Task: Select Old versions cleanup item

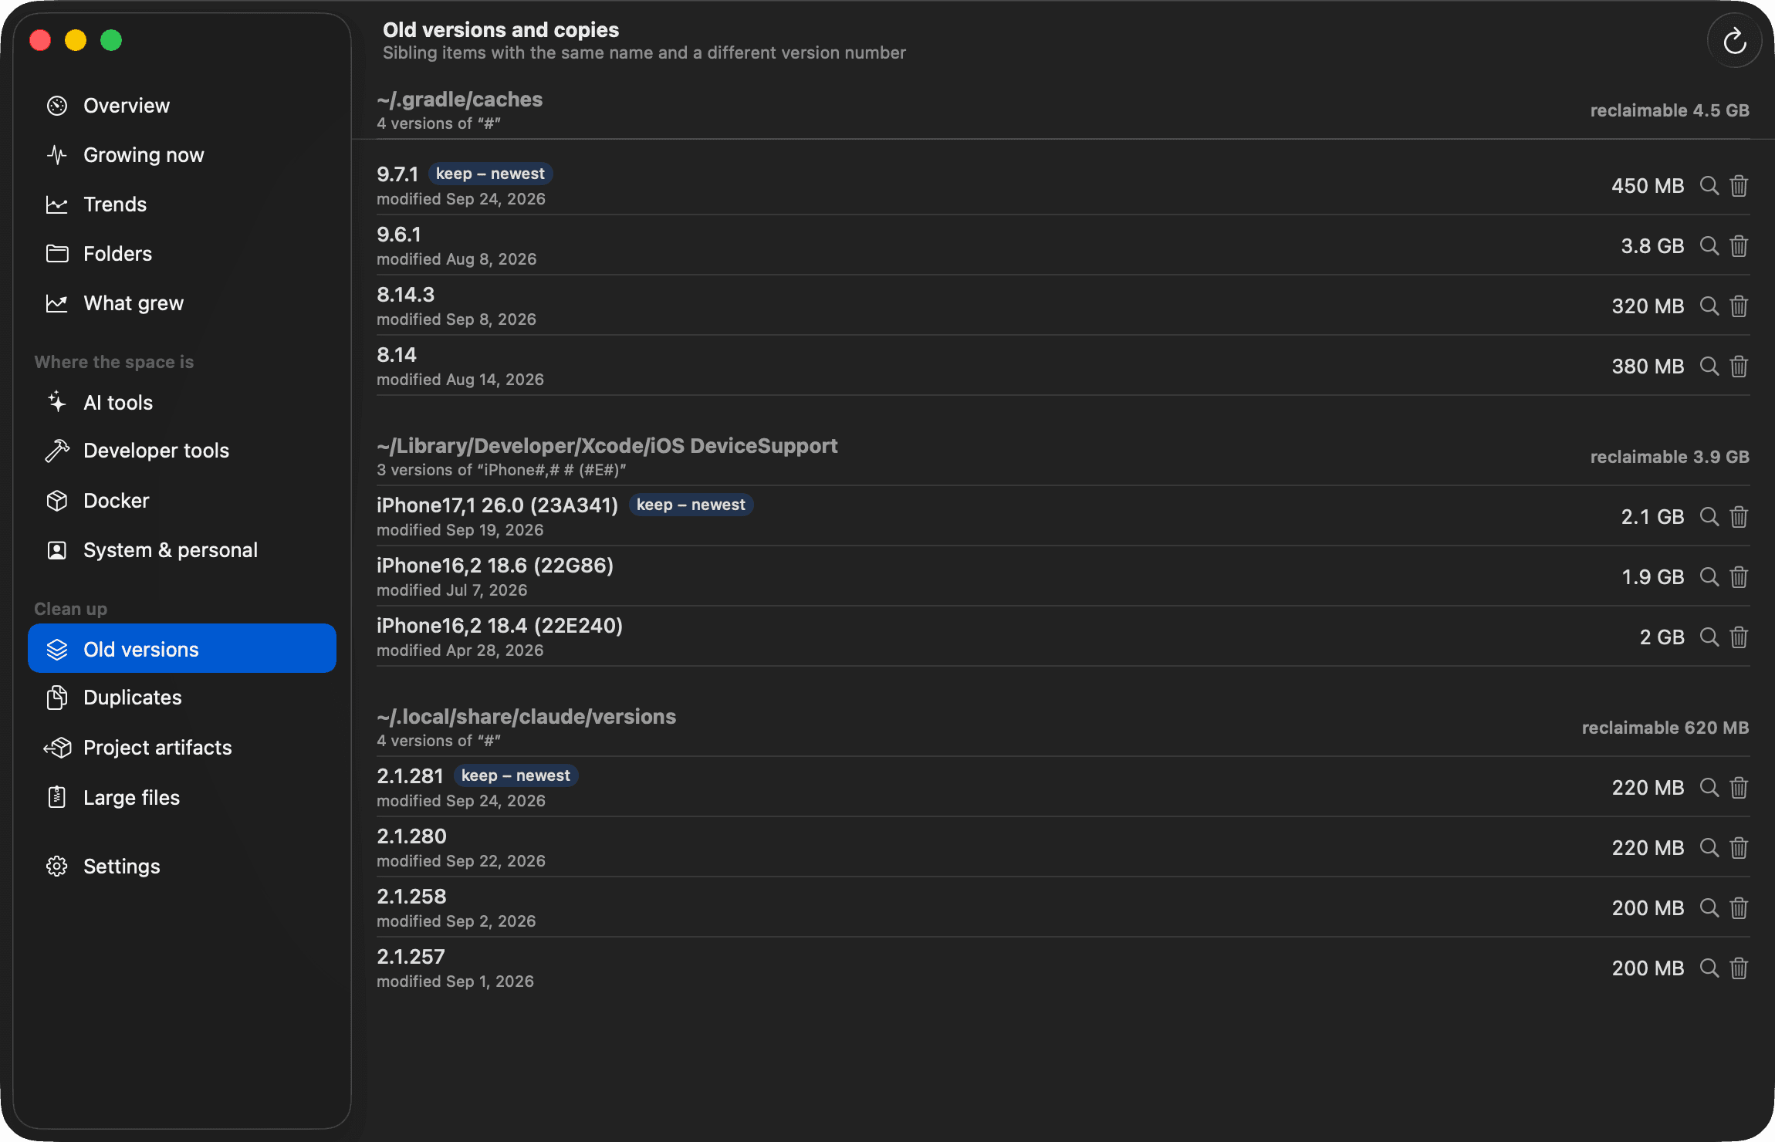Action: coord(182,649)
